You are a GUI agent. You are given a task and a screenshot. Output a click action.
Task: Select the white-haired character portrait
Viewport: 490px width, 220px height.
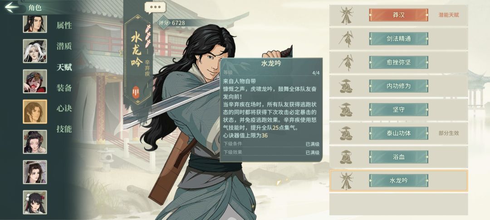tap(34, 51)
